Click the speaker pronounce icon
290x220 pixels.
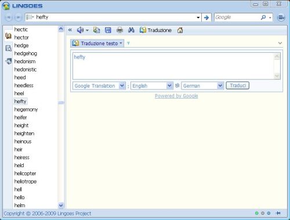coord(80,30)
